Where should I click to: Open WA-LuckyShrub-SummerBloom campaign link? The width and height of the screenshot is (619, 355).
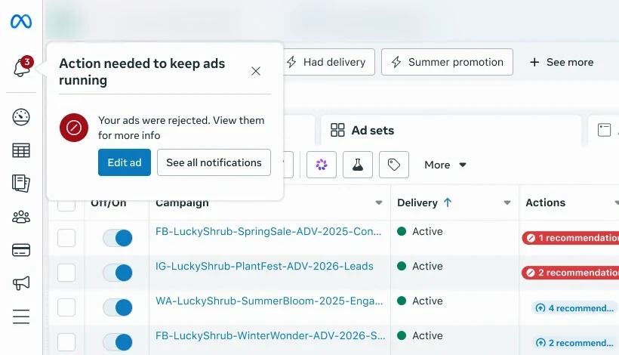(269, 301)
